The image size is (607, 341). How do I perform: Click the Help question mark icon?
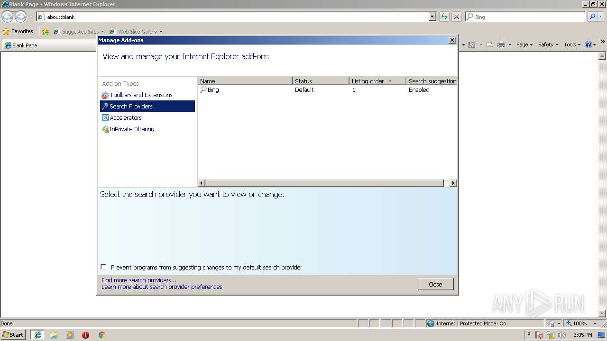point(589,45)
